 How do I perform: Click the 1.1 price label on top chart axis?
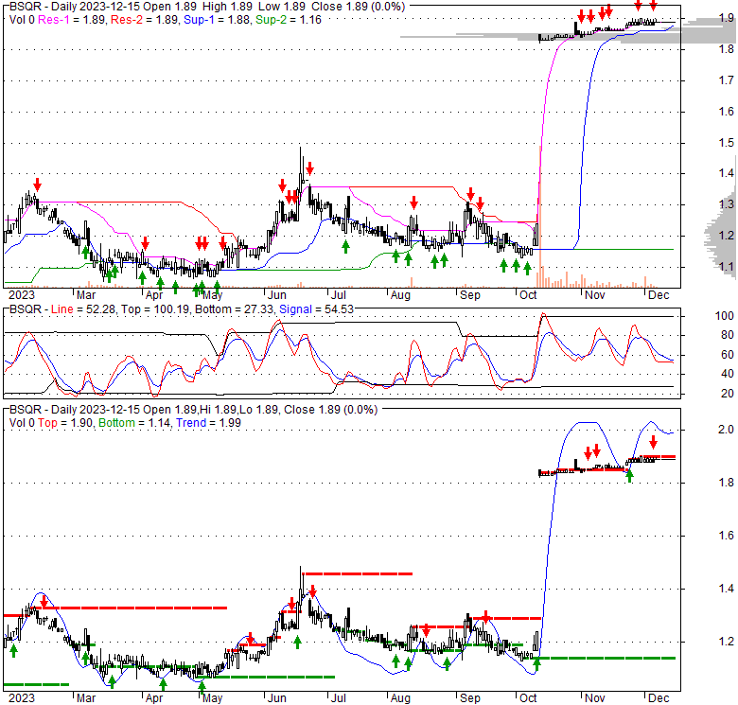727,267
